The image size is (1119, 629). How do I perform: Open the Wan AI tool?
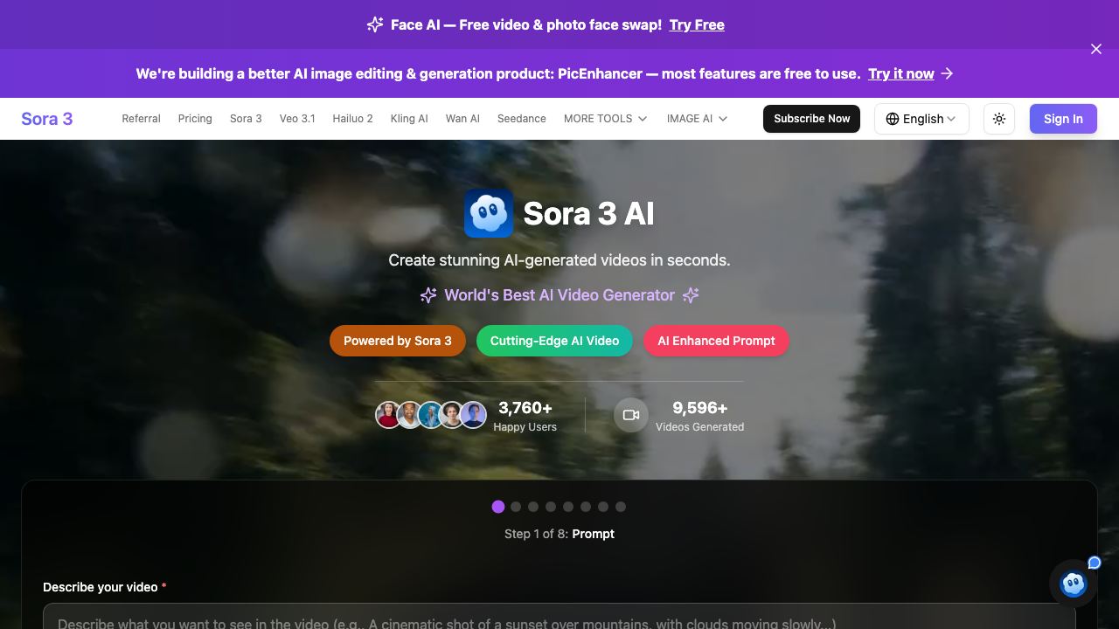[462, 119]
